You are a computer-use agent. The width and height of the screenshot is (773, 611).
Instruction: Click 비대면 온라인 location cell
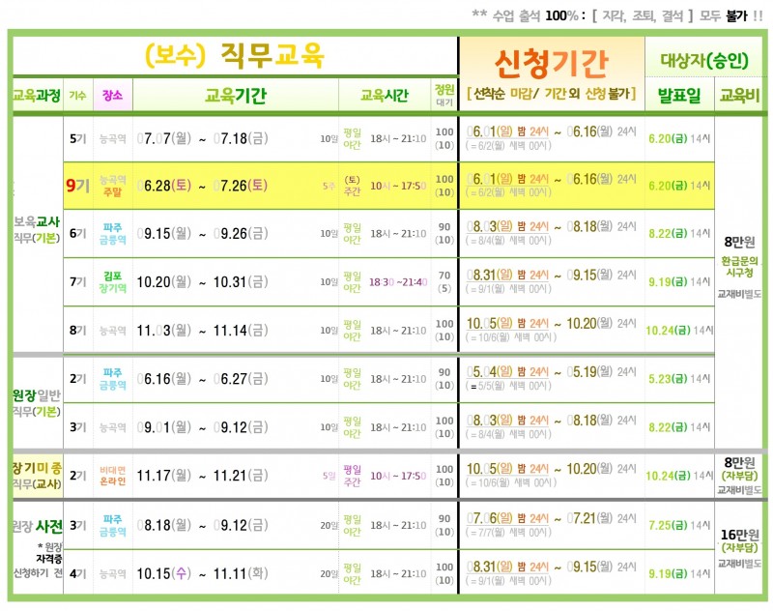point(112,476)
